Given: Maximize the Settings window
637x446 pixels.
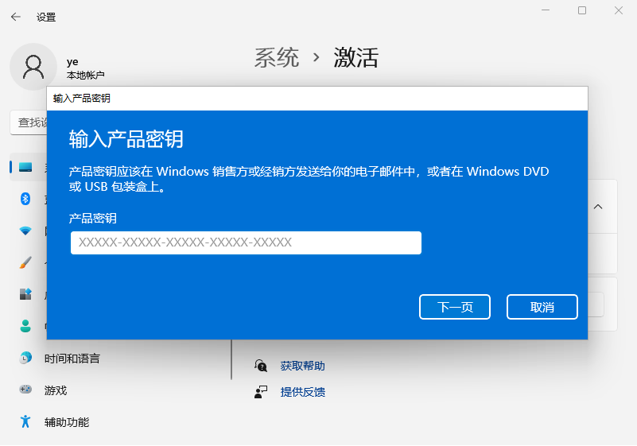Looking at the screenshot, I should (x=582, y=10).
